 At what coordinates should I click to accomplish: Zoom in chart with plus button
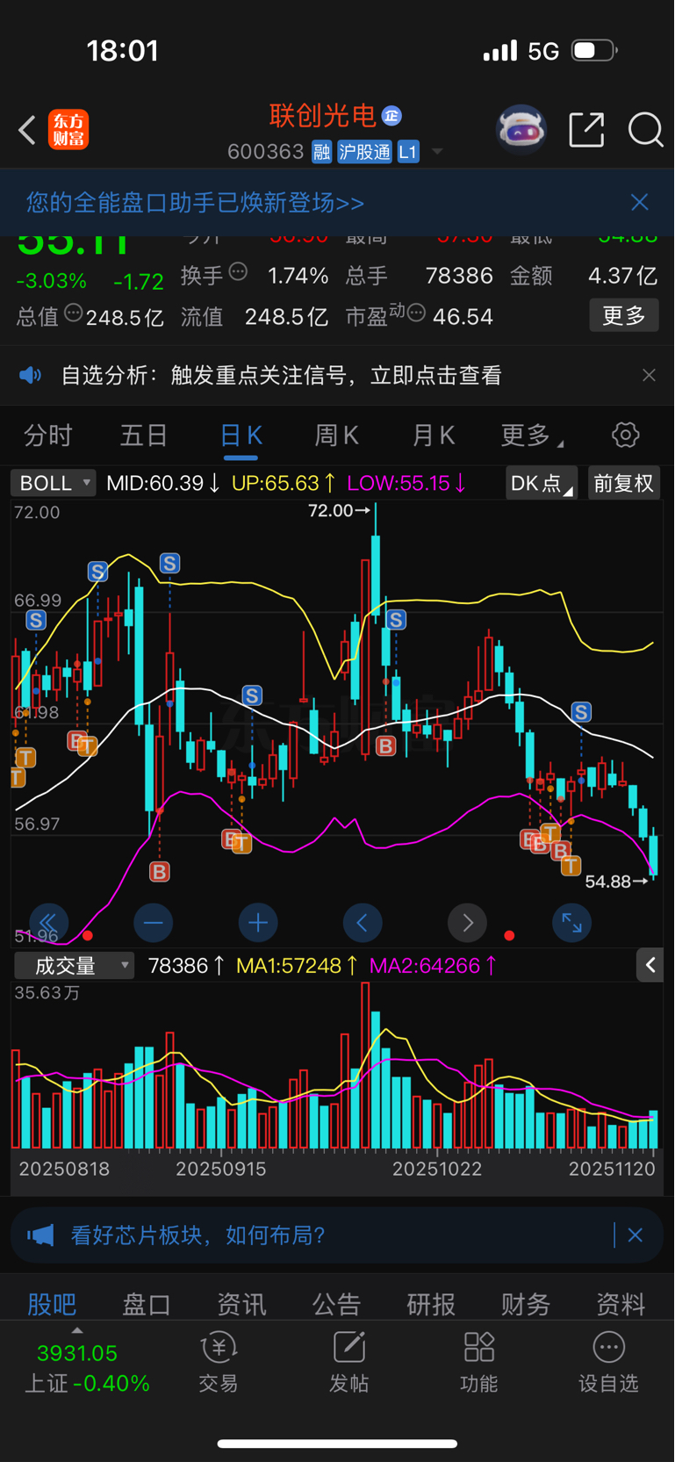click(258, 923)
